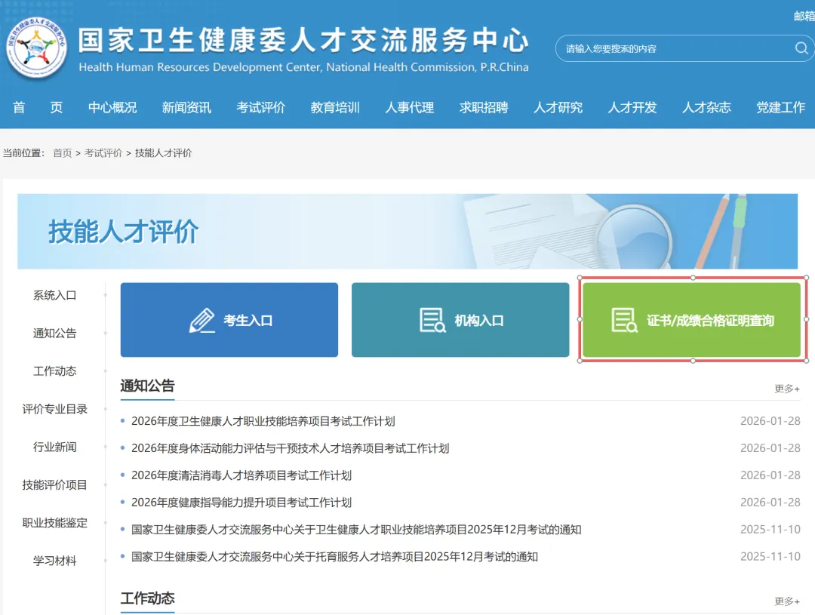Open notice on 托育服务人才培养项目2025年12月考试

334,556
